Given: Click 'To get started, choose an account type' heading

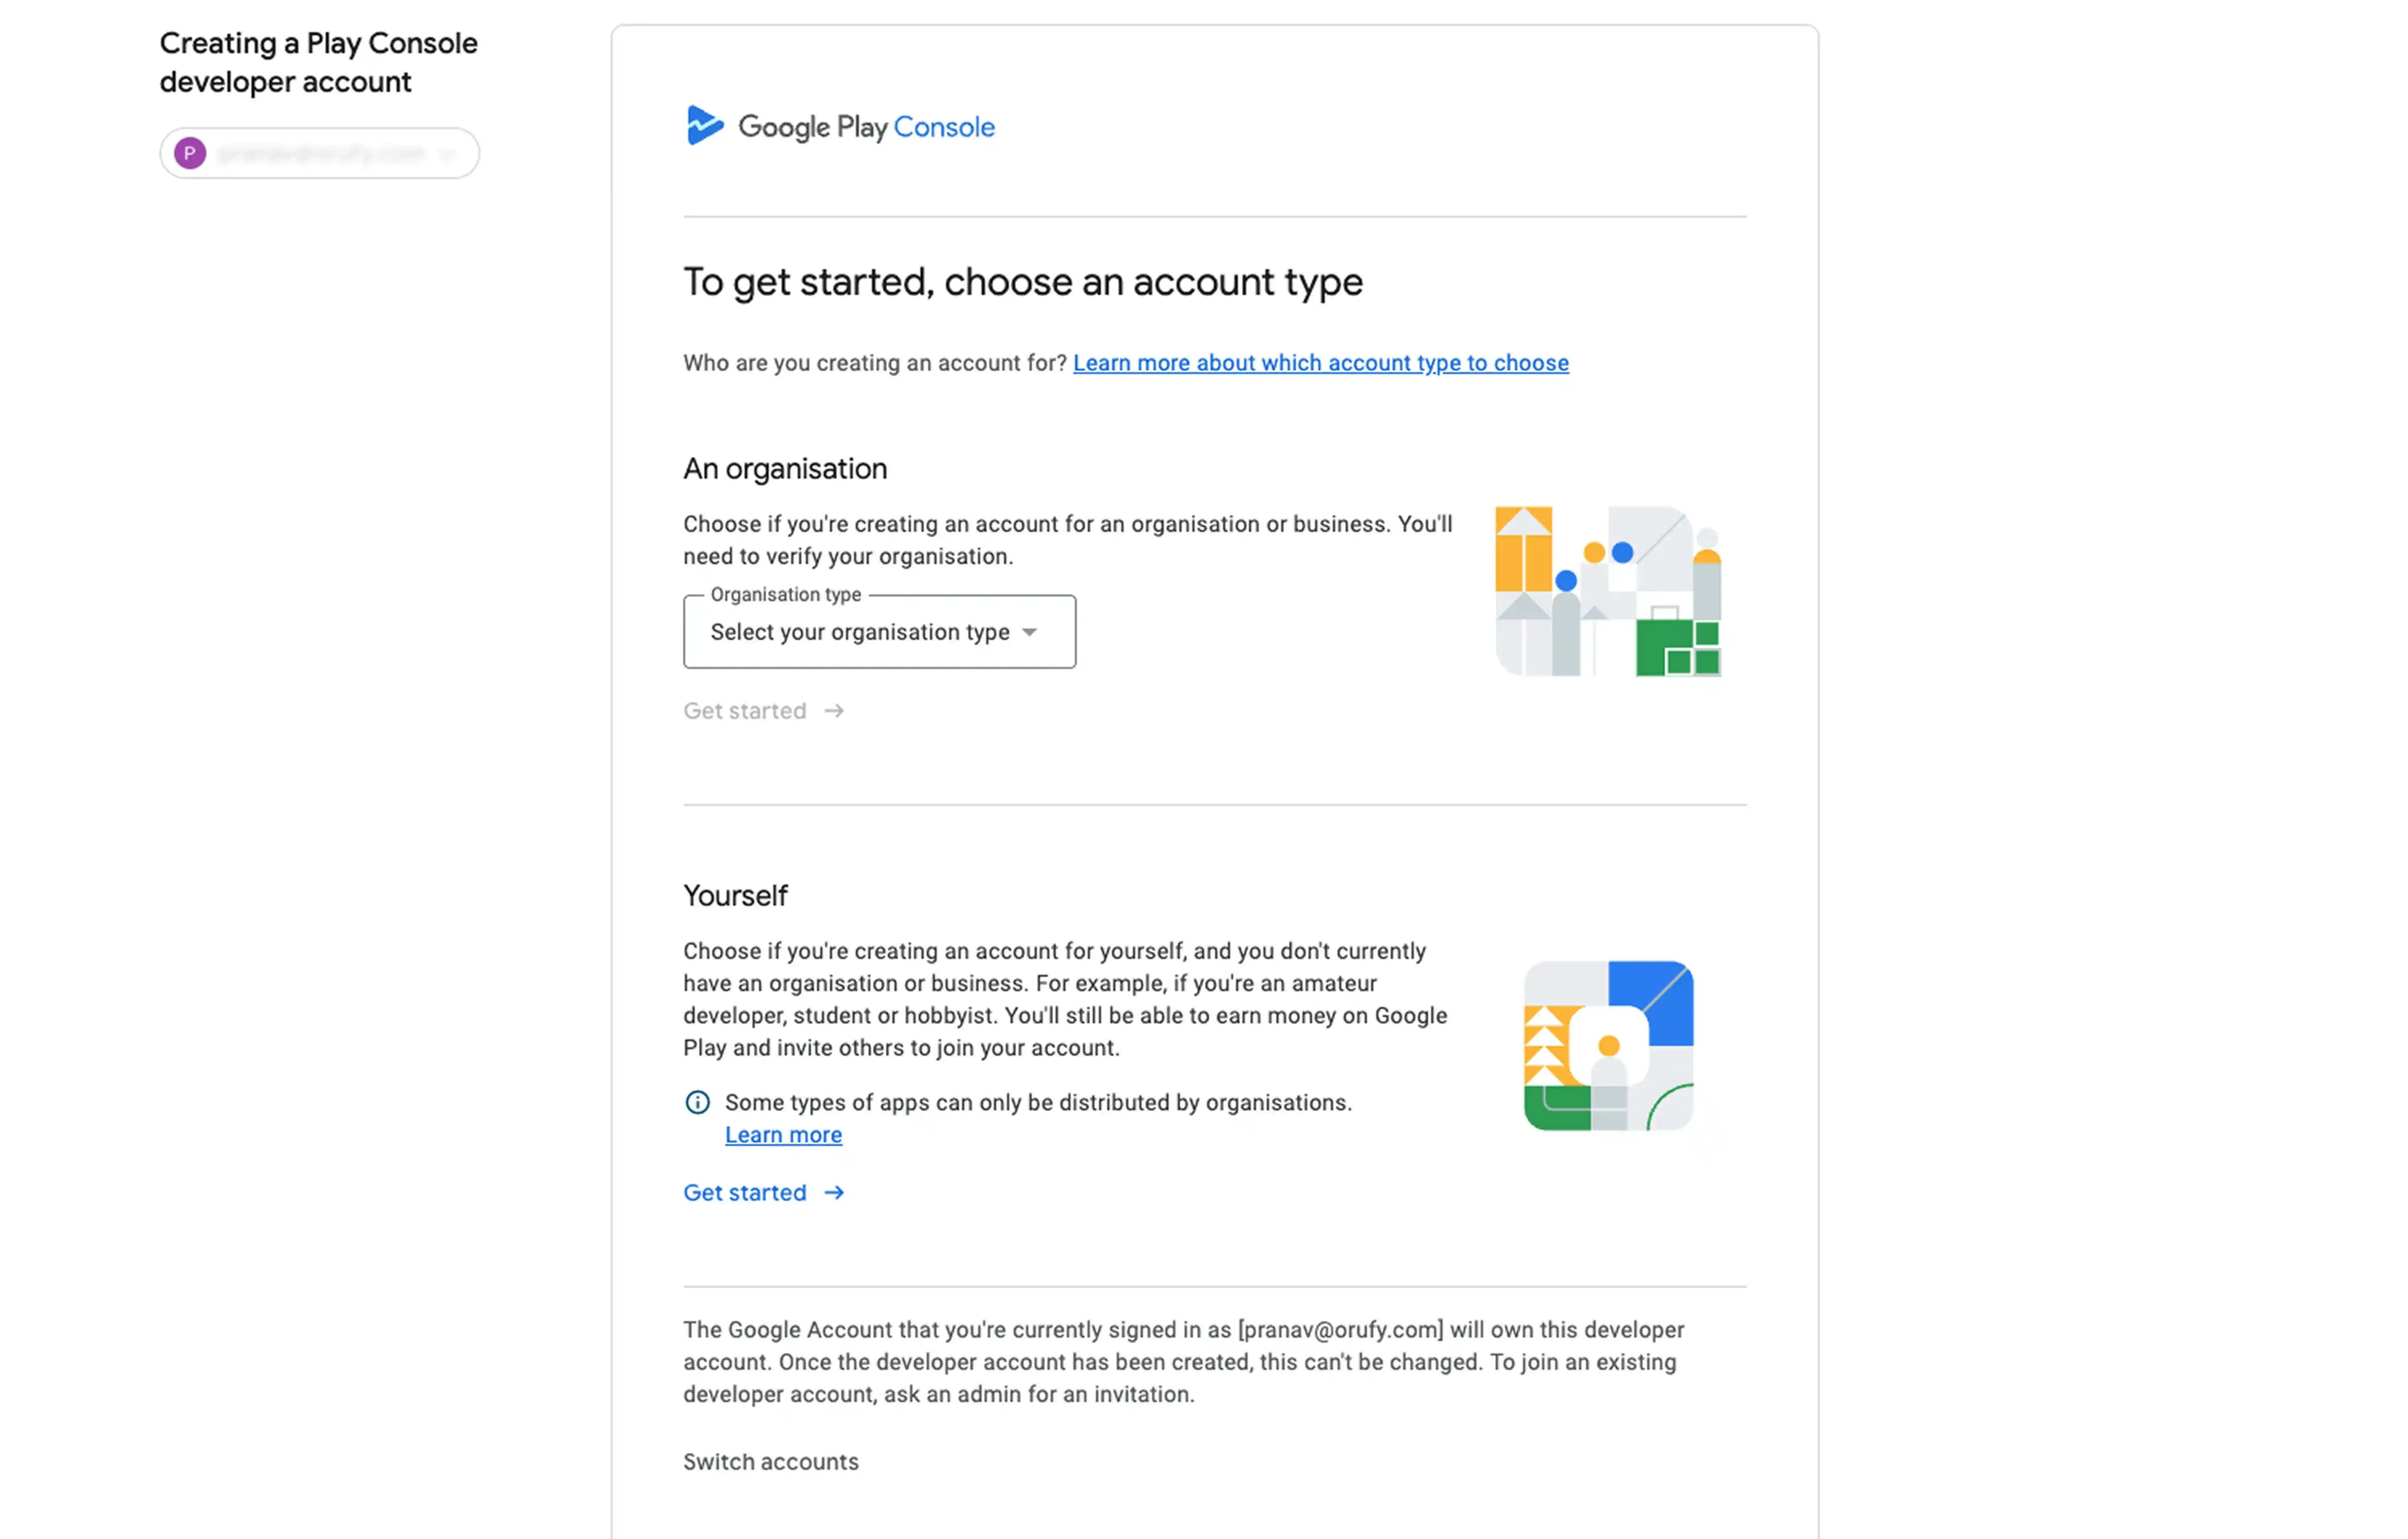Looking at the screenshot, I should pyautogui.click(x=1023, y=282).
